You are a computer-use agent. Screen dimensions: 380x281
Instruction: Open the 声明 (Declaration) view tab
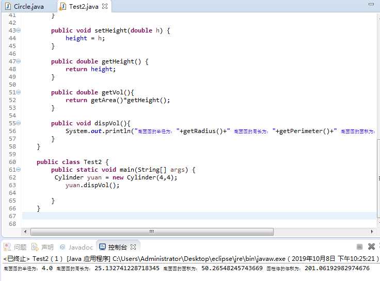pyautogui.click(x=42, y=247)
